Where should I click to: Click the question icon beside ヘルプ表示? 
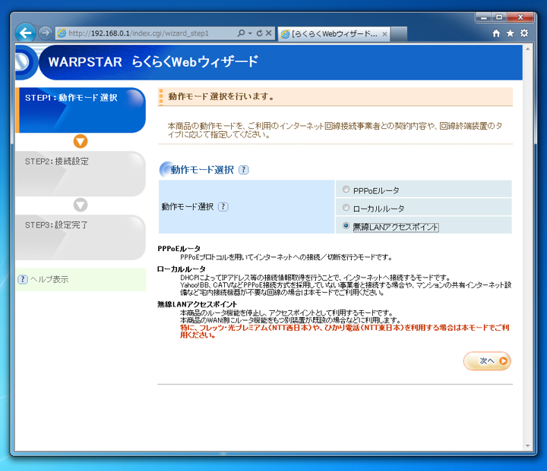pos(23,279)
